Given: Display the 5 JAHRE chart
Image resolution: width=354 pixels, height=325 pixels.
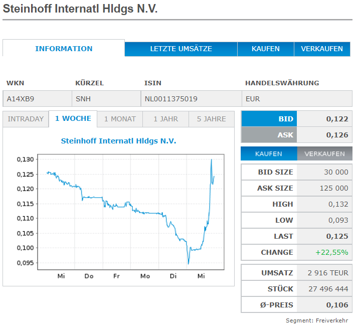Looking at the screenshot, I should pyautogui.click(x=211, y=119).
